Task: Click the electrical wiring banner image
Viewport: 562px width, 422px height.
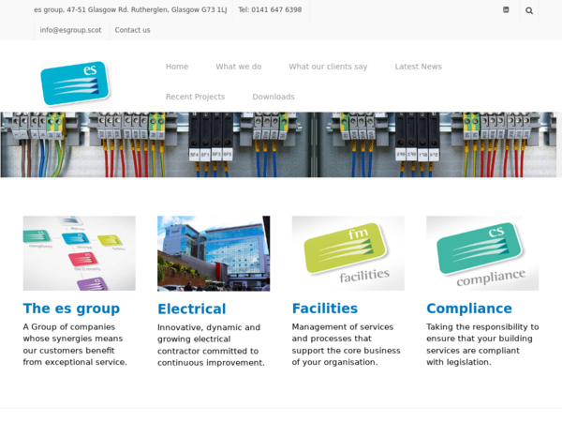Action: [x=278, y=144]
